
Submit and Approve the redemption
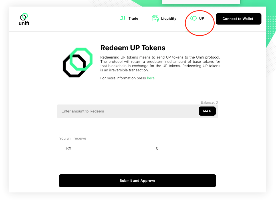click(x=137, y=181)
